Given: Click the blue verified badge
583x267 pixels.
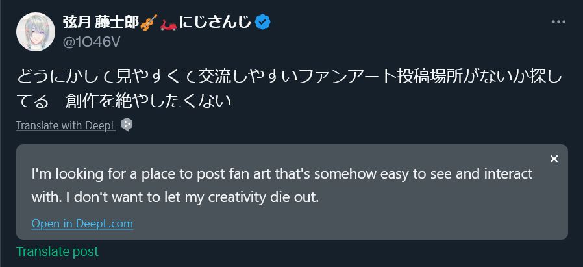Looking at the screenshot, I should [x=263, y=23].
